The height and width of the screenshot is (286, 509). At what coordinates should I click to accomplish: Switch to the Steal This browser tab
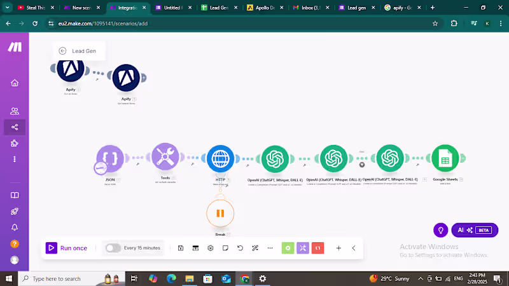tap(36, 8)
